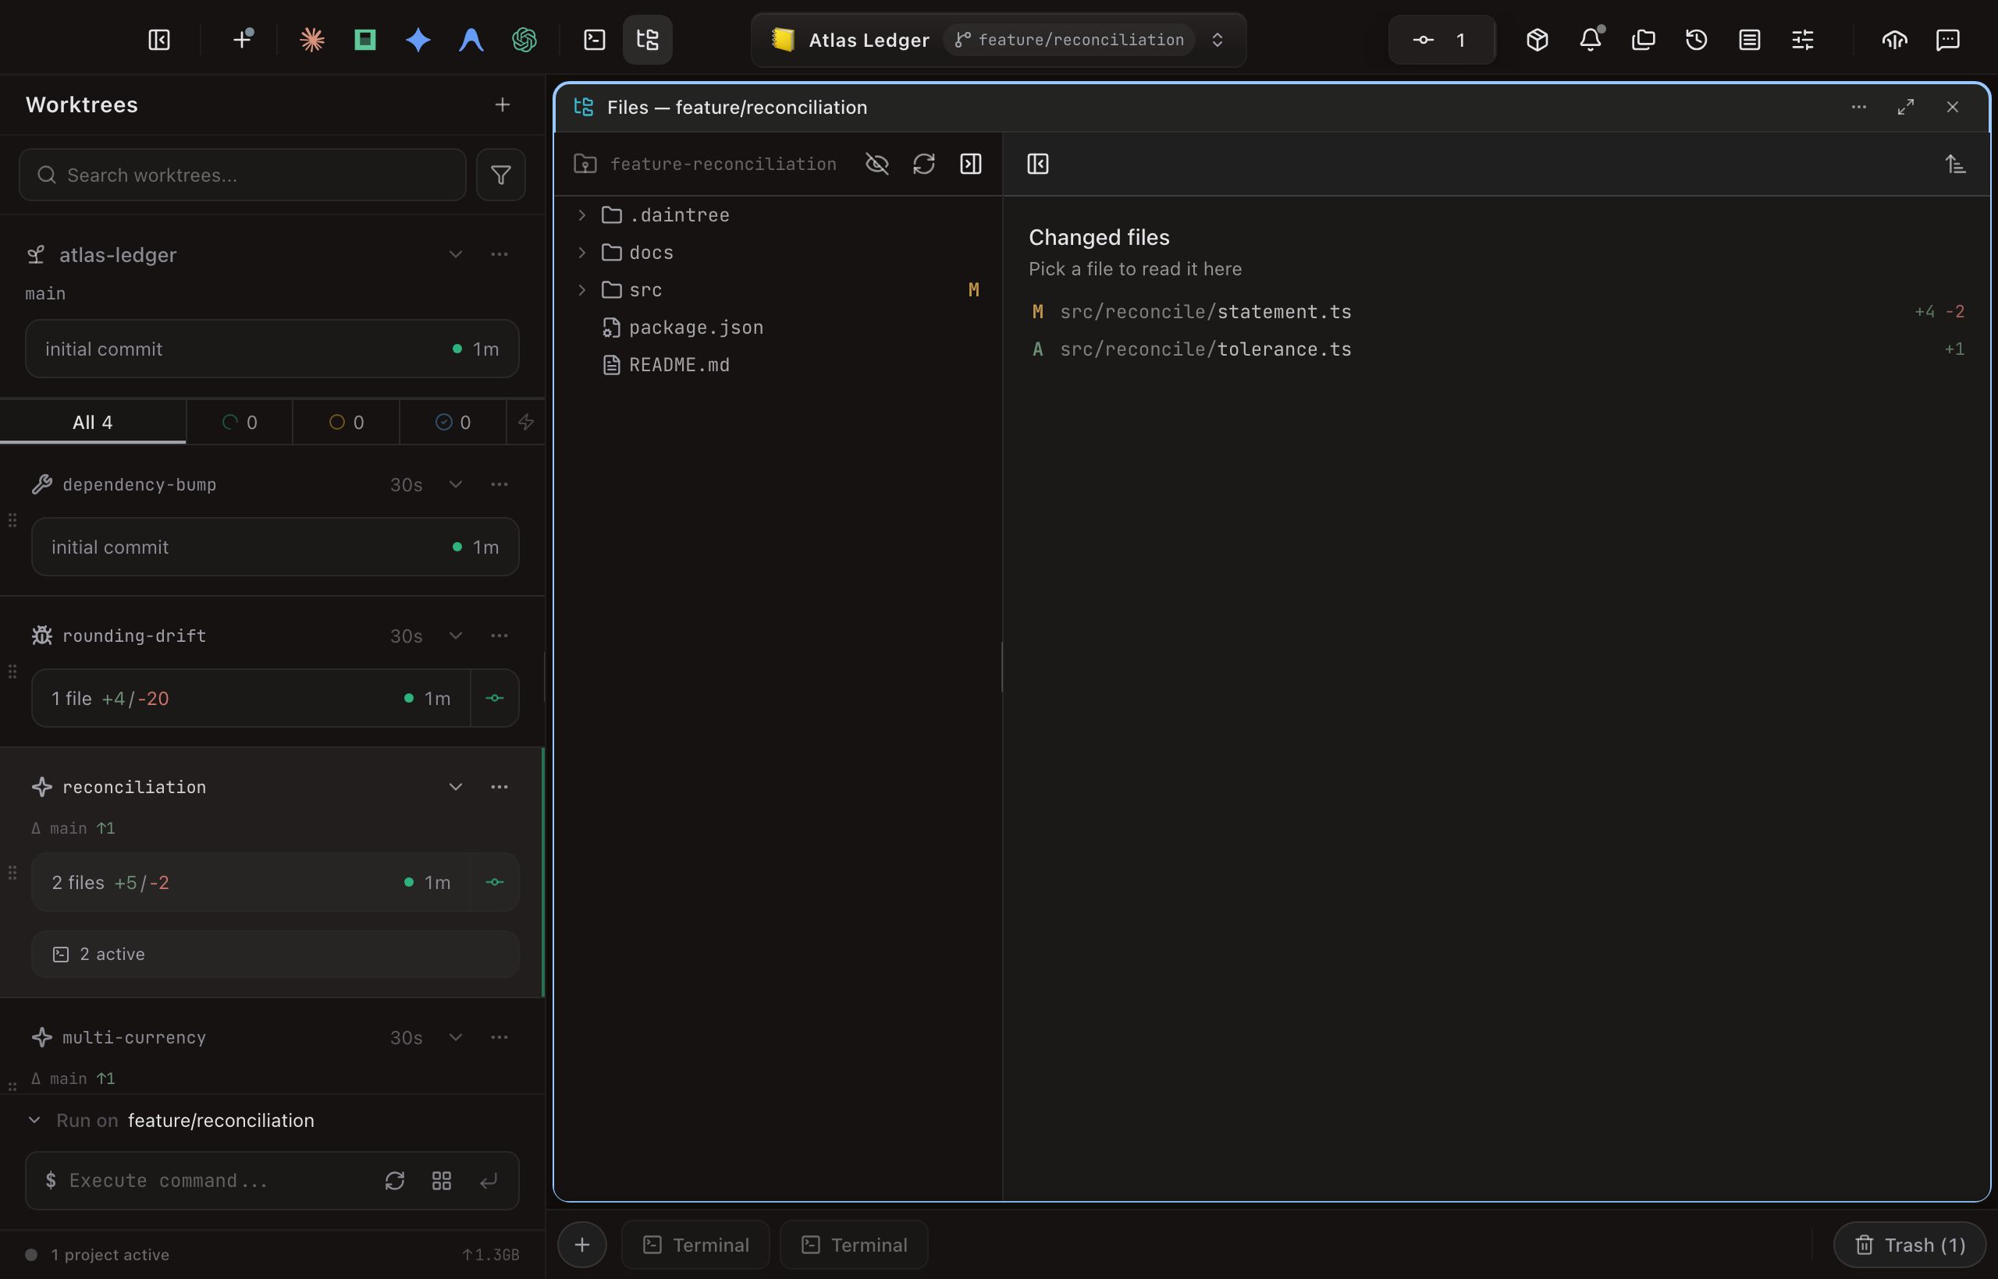Viewport: 1998px width, 1279px height.
Task: Expand the atlas-ledger worktree chevron
Action: click(x=454, y=254)
